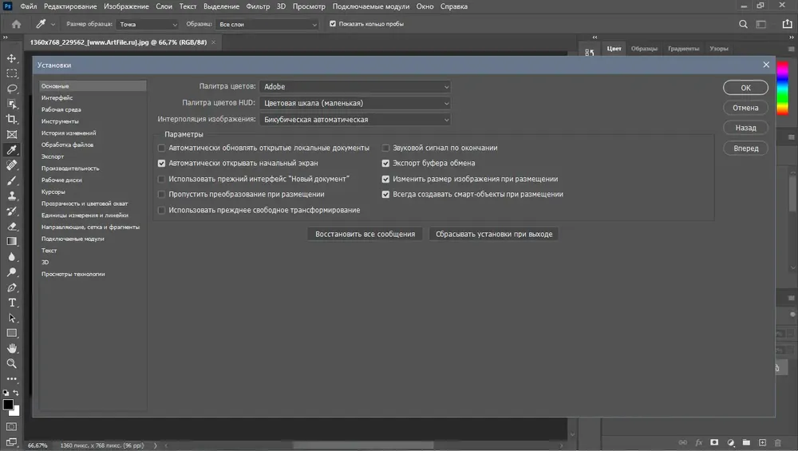Select the Lasso tool

[x=12, y=89]
